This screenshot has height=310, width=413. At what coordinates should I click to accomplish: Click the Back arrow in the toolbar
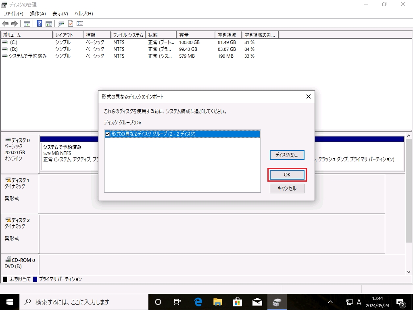5,24
